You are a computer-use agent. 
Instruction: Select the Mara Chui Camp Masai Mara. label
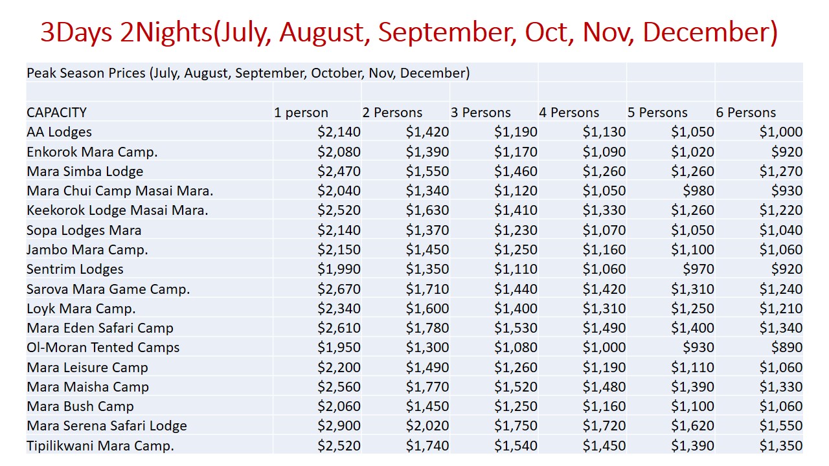[x=120, y=191]
